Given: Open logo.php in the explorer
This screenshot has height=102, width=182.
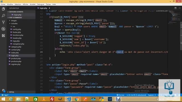Looking at the screenshot, I should coord(16,41).
